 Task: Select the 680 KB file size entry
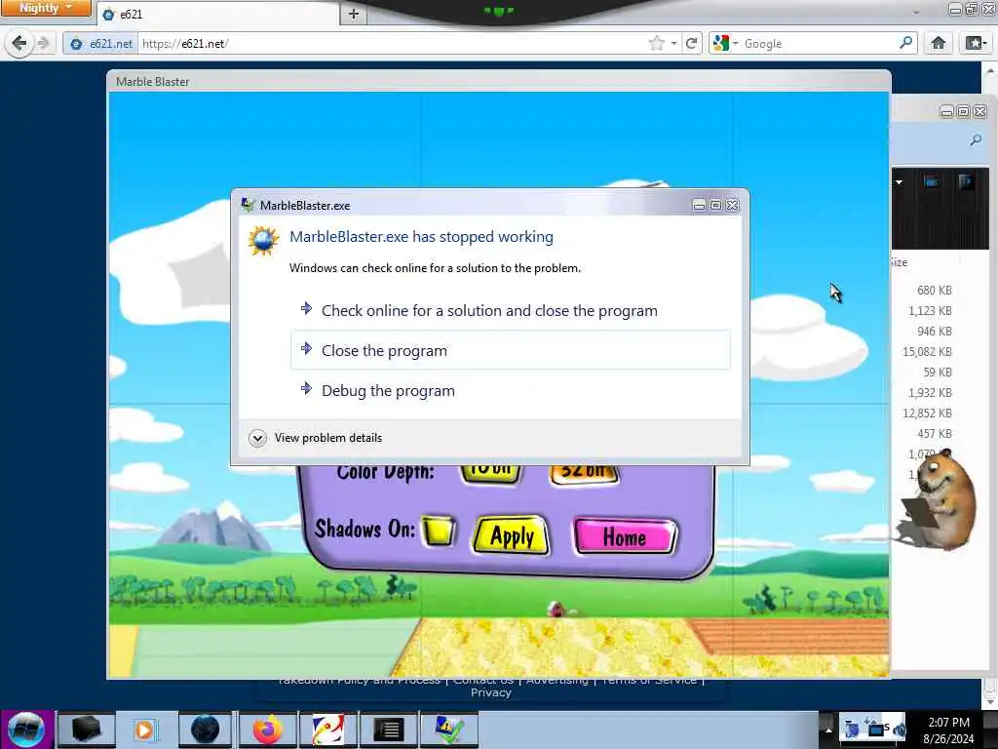934,291
